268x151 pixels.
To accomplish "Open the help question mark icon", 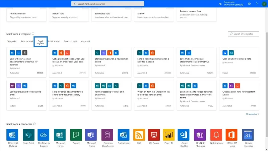I will pos(257,4).
